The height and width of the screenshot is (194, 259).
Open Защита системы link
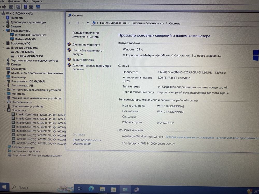pos(83,60)
